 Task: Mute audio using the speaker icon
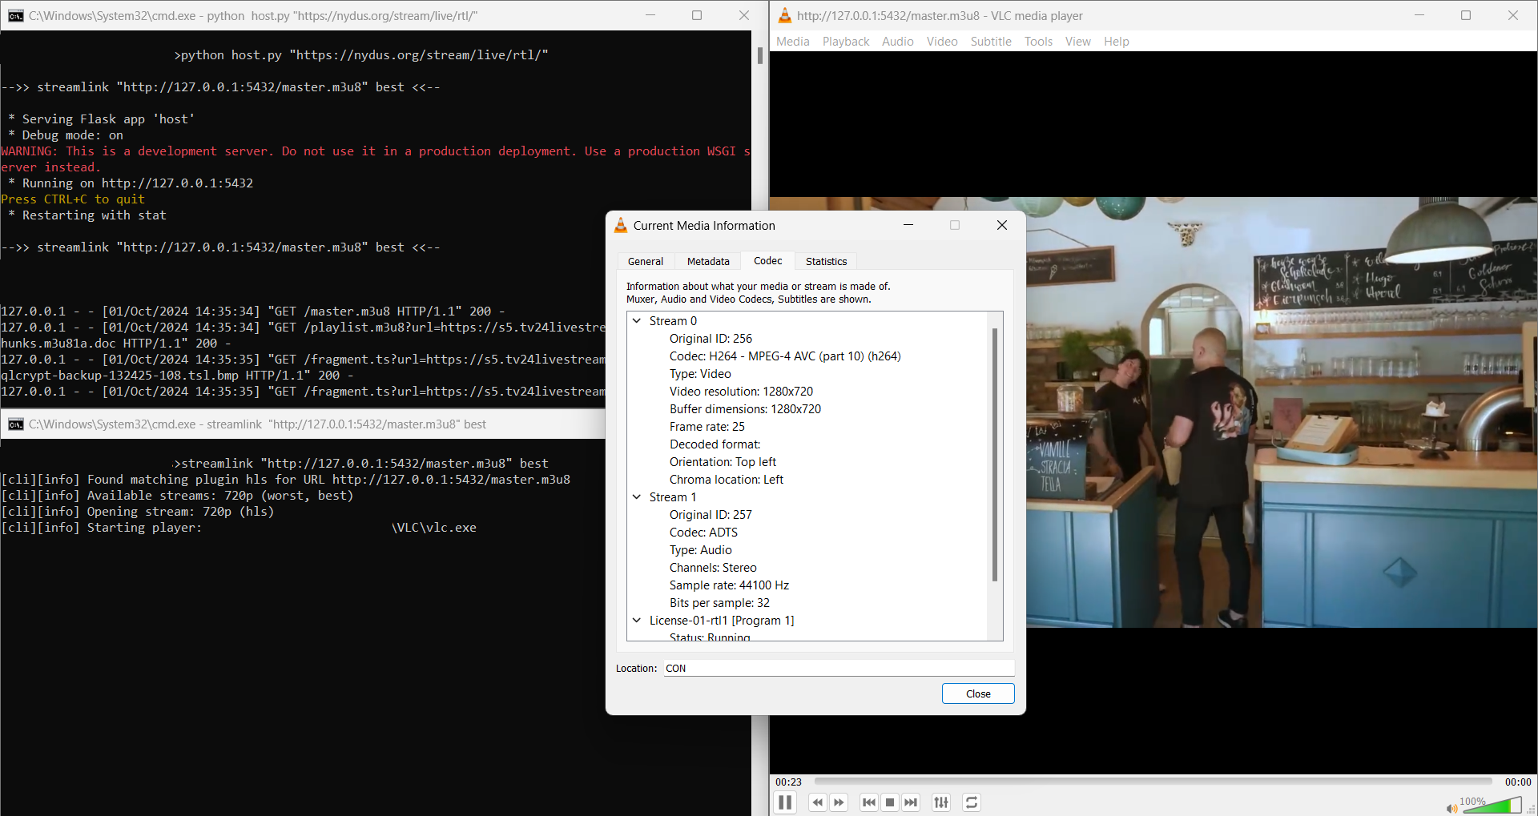click(x=1451, y=808)
